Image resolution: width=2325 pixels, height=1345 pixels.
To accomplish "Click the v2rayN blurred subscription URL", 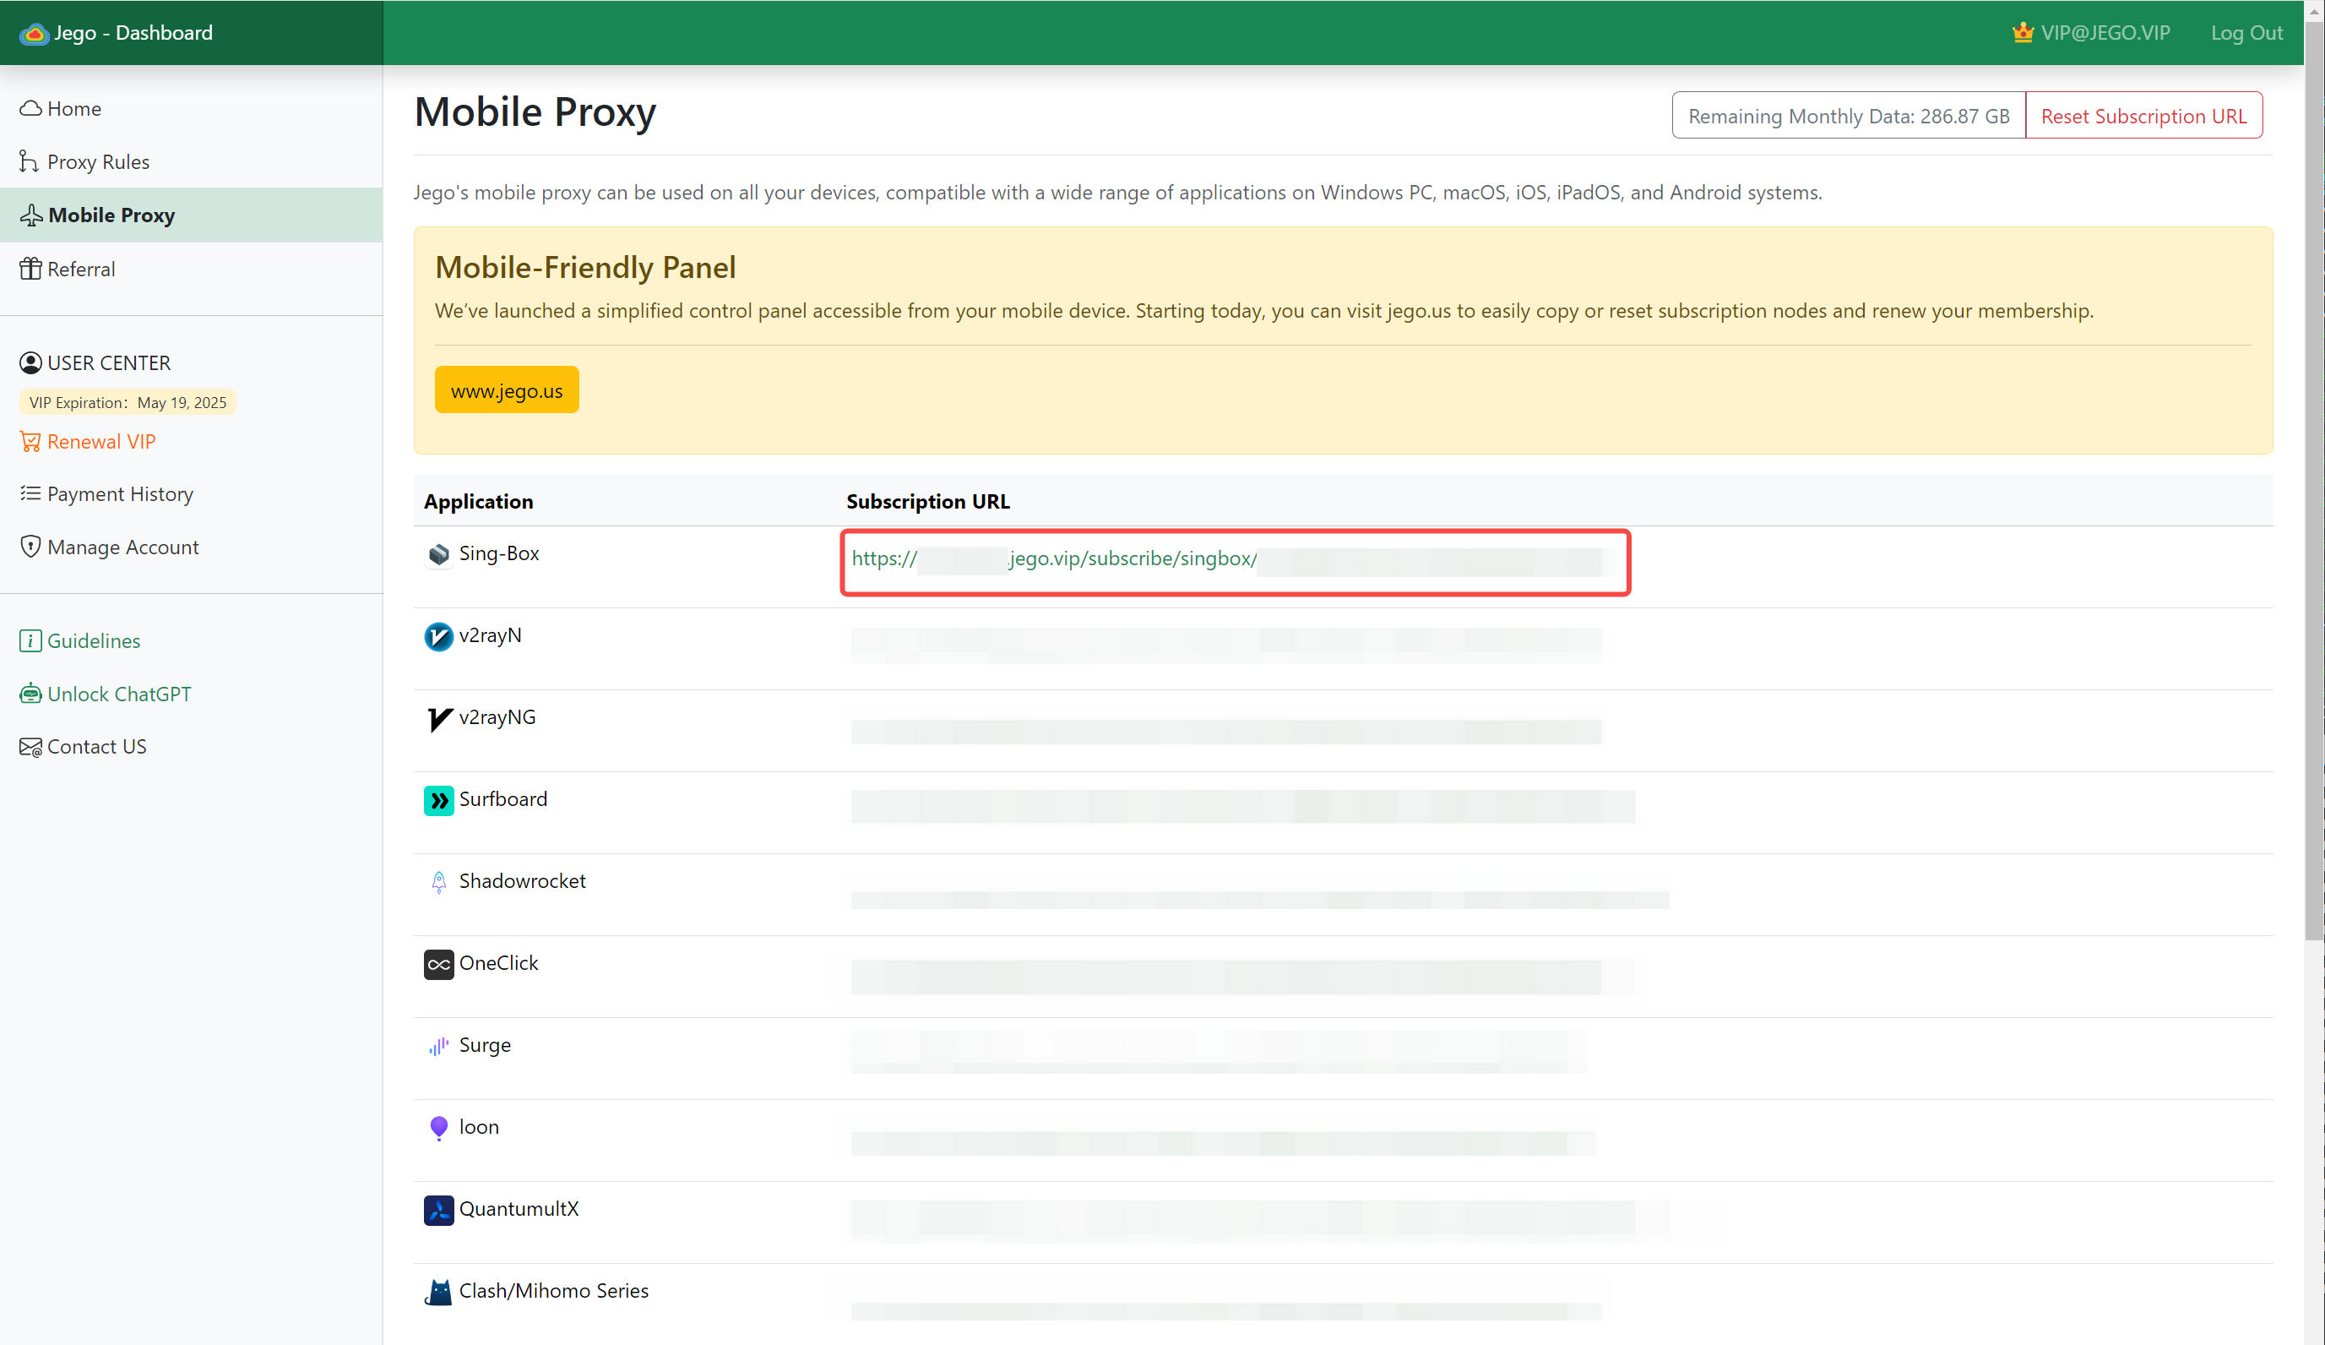I will pyautogui.click(x=1226, y=645).
